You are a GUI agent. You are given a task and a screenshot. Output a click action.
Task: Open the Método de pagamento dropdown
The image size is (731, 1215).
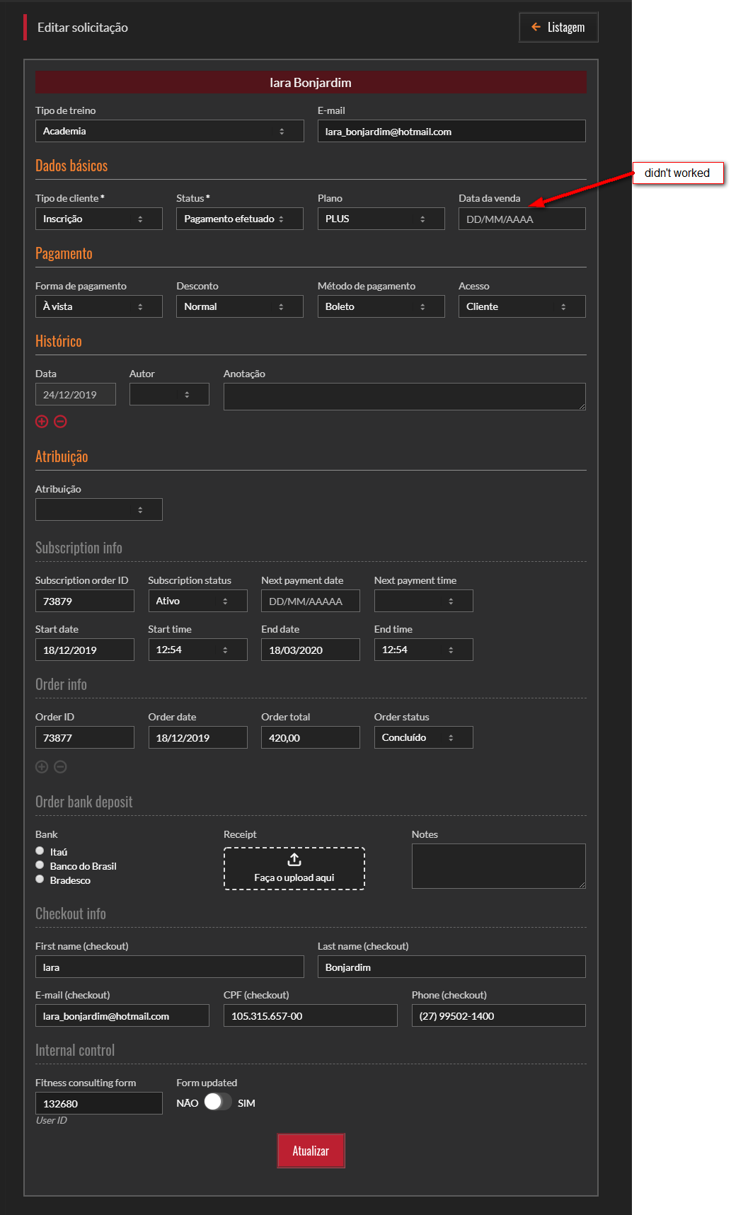point(381,306)
